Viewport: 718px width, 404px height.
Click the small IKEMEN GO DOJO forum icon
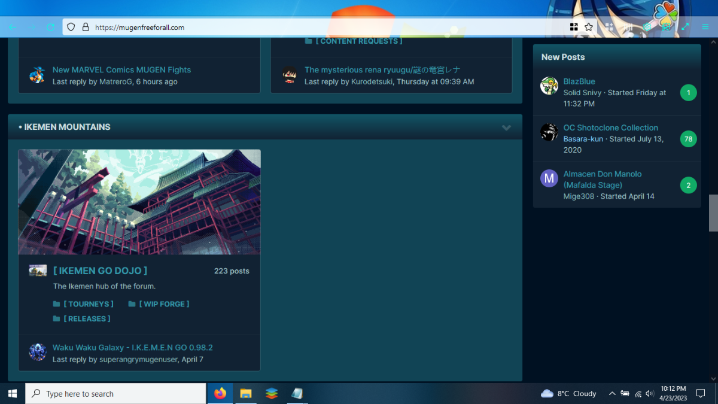[x=38, y=271]
